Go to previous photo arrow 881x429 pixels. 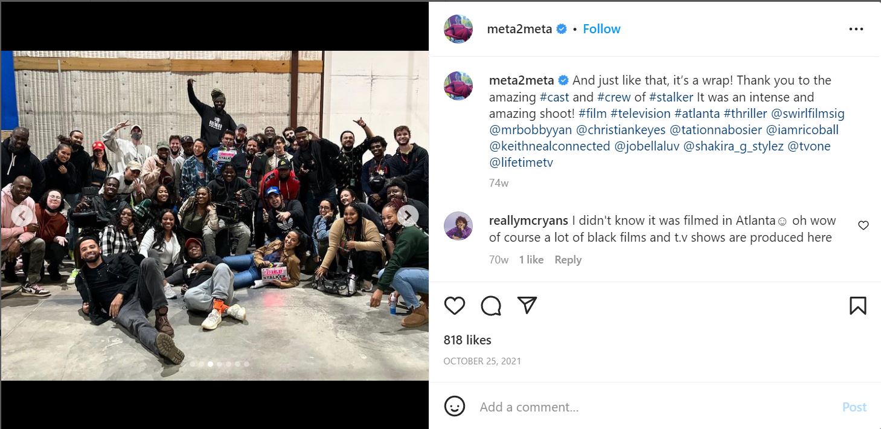pos(22,216)
